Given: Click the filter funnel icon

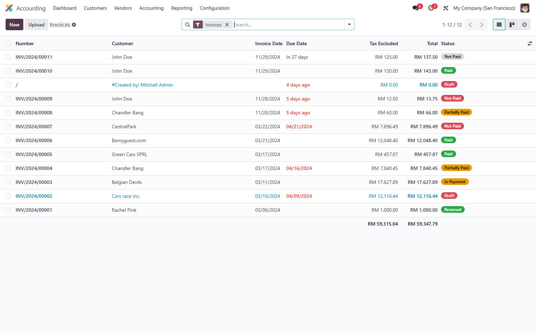Looking at the screenshot, I should coord(198,25).
